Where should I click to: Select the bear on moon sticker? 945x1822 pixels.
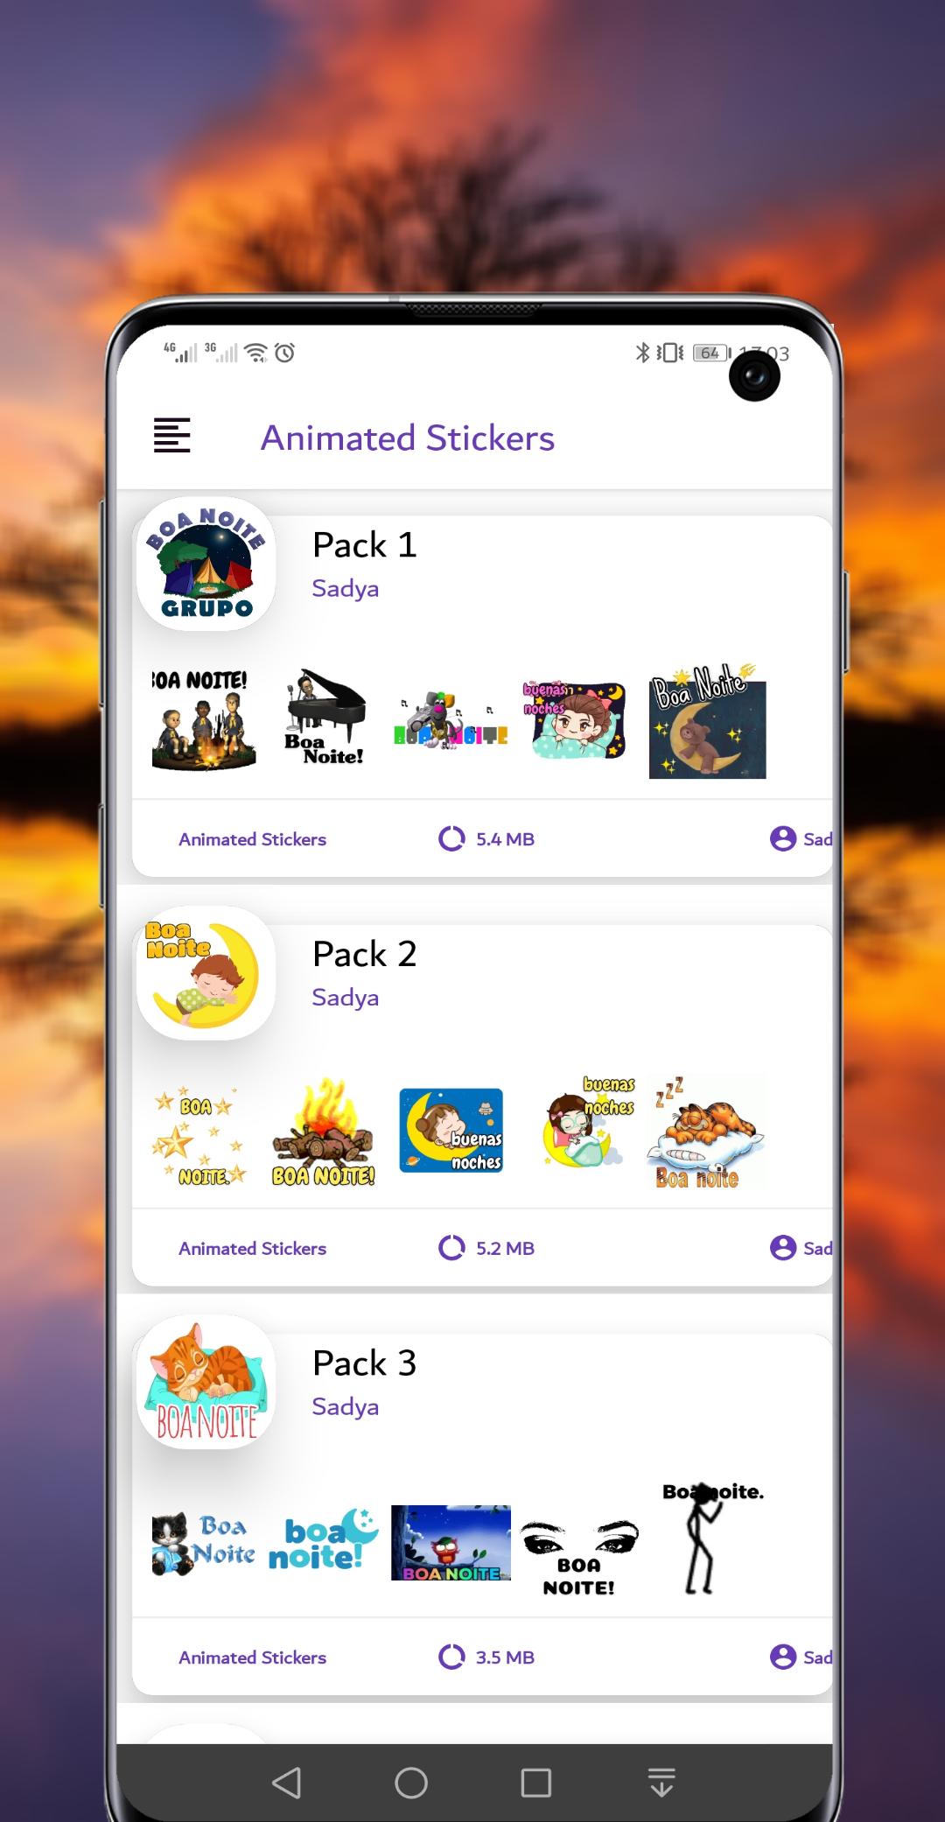(x=707, y=721)
